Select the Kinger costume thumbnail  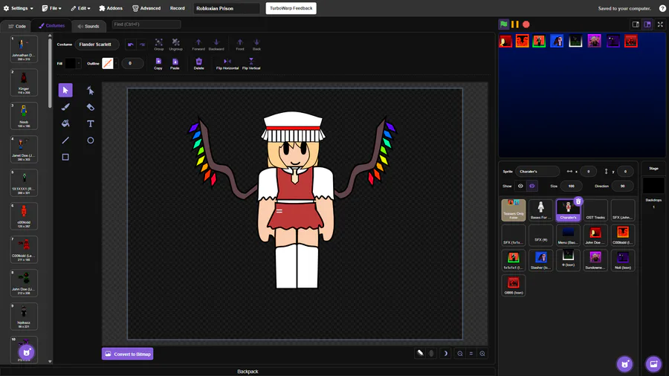[24, 82]
